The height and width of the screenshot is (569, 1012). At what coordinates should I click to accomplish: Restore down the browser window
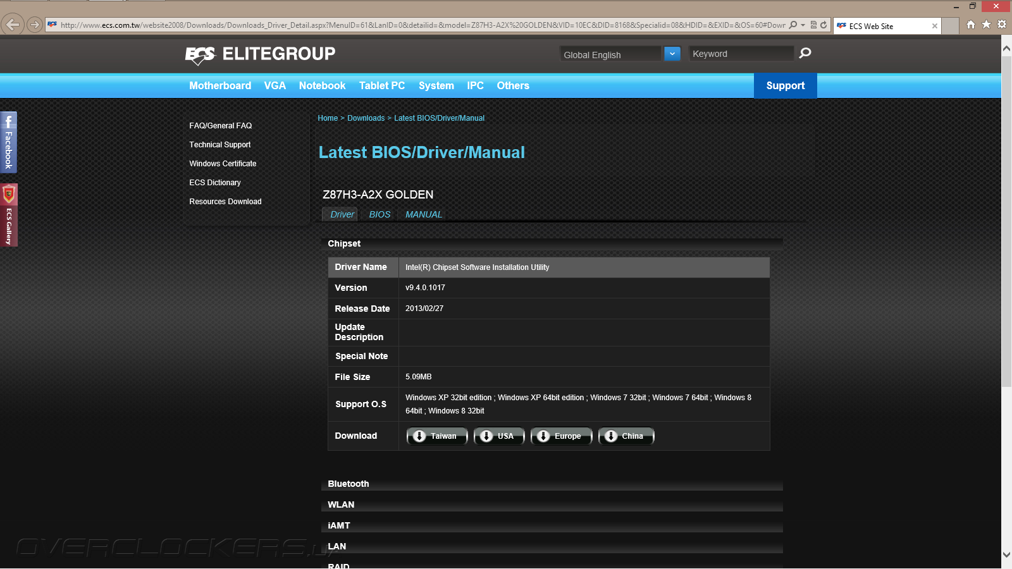pos(973,6)
